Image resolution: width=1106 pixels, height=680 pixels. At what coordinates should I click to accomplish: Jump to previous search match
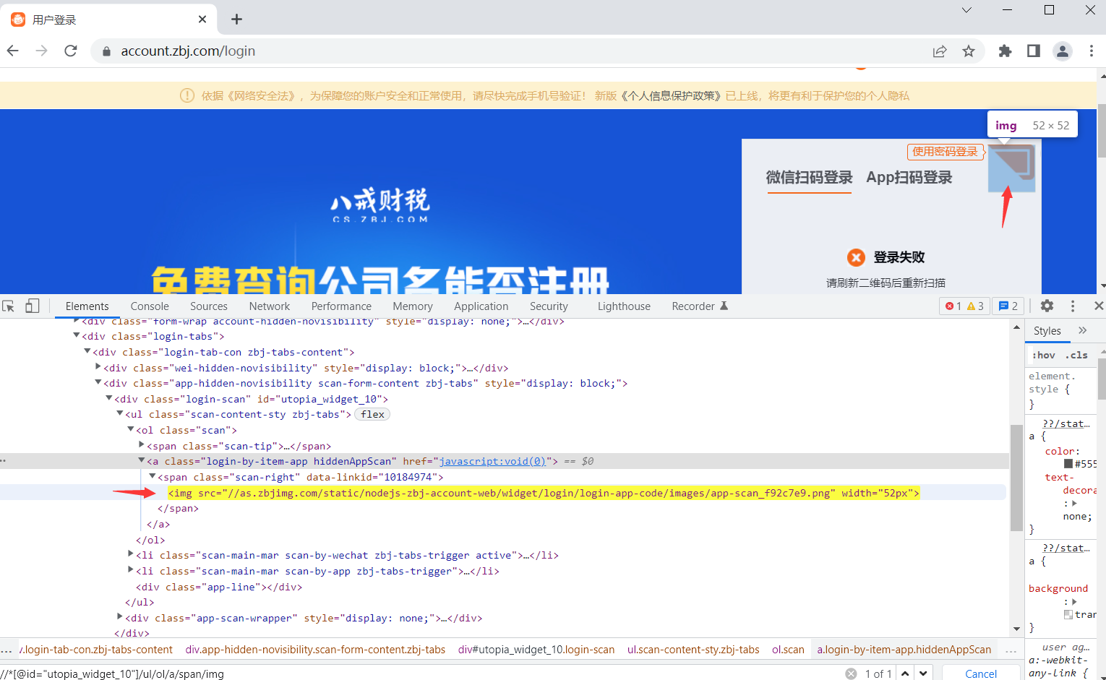(905, 673)
